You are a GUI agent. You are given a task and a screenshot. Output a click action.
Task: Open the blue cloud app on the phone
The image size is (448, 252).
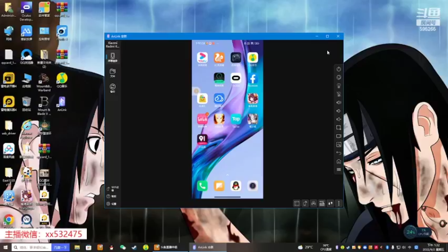point(219,99)
